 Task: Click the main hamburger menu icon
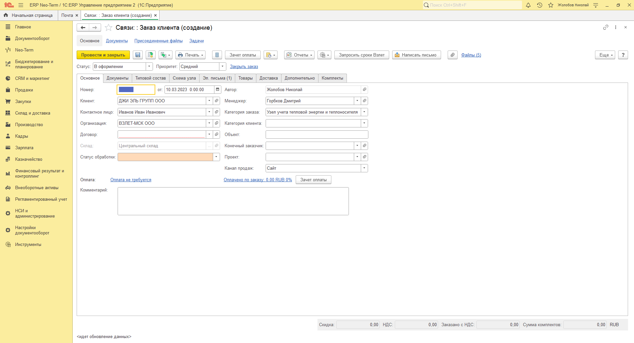[21, 5]
